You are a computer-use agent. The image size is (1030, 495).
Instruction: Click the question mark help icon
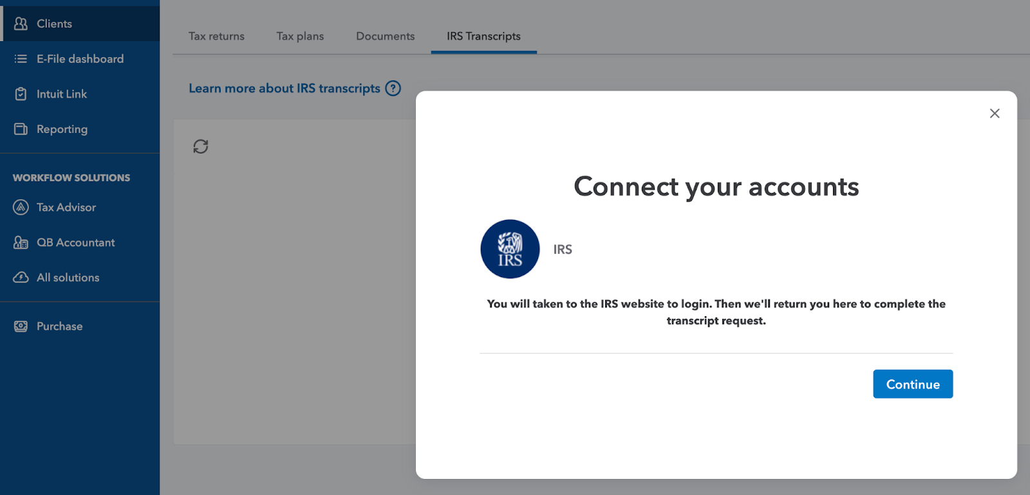point(393,89)
